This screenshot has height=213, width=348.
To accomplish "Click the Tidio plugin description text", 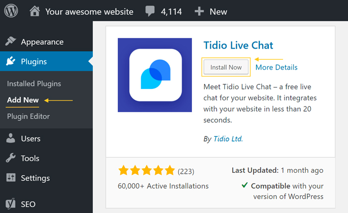I will [x=260, y=103].
